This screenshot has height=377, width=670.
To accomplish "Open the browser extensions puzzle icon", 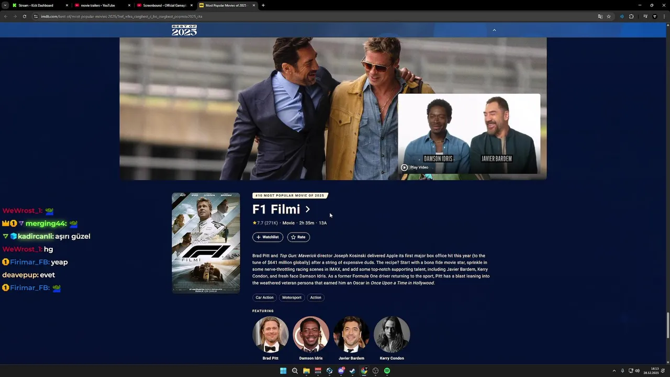I will coord(631,16).
